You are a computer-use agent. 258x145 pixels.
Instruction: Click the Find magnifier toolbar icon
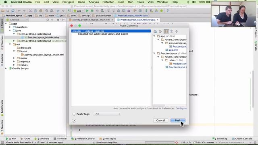[x=47, y=11]
